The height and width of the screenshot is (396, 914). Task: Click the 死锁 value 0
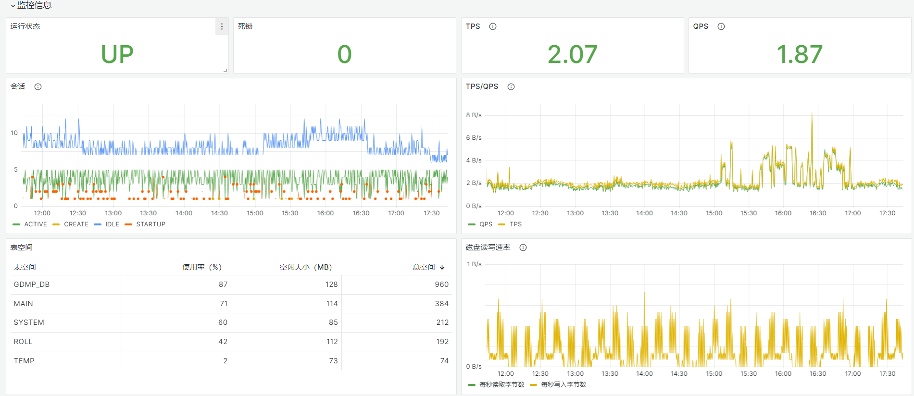pyautogui.click(x=345, y=54)
